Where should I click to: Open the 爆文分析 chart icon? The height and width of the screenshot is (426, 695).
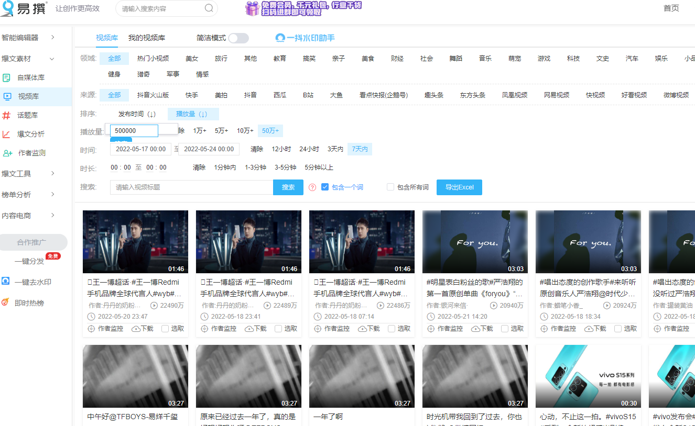(7, 134)
